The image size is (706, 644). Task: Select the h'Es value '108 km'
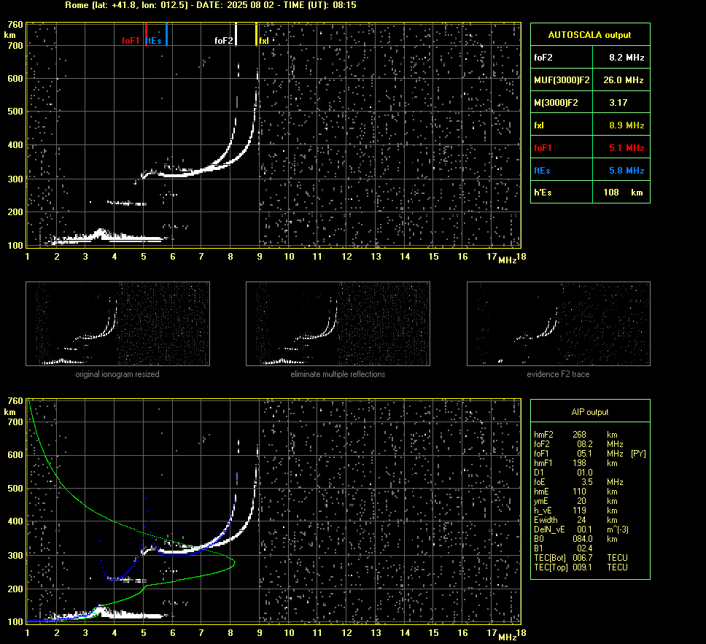coord(623,193)
